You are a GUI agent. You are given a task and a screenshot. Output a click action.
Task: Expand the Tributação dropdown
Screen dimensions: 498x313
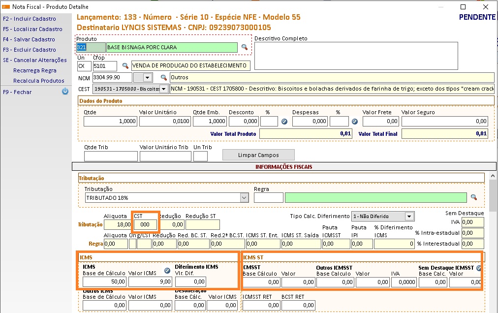point(244,197)
